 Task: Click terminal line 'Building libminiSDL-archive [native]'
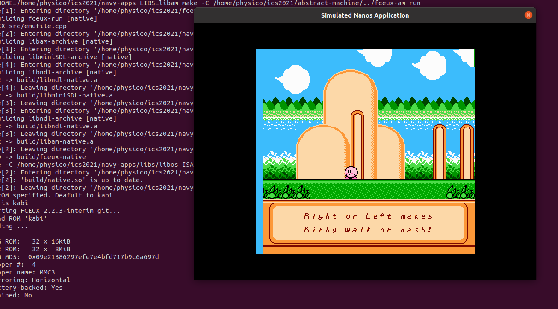click(66, 57)
